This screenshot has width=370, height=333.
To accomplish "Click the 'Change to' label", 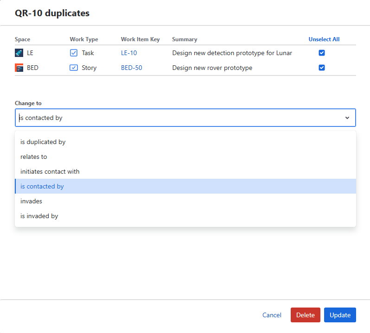I will [x=28, y=103].
